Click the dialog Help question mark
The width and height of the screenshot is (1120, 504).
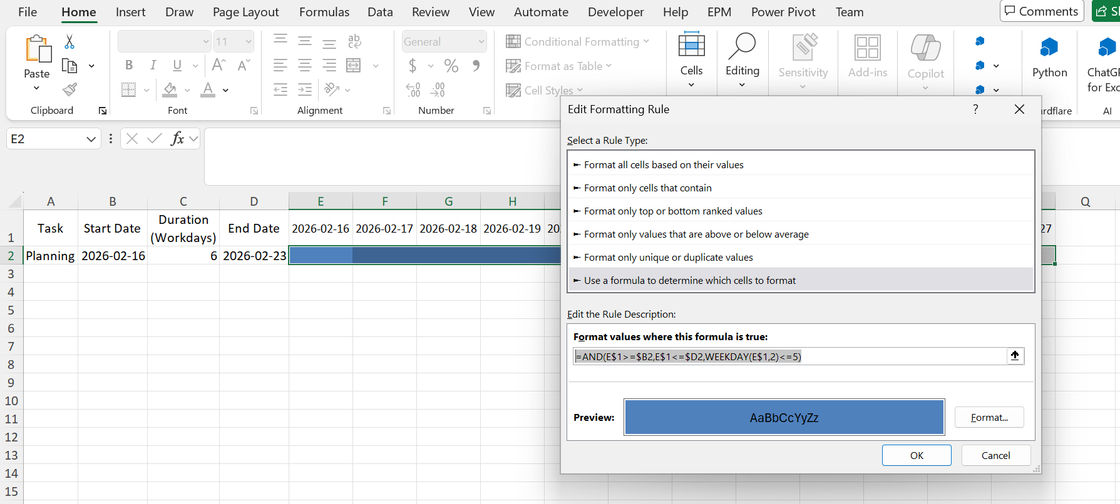pyautogui.click(x=975, y=109)
